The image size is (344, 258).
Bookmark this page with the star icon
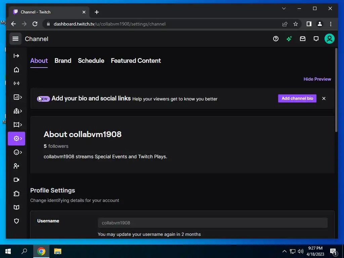(x=296, y=24)
